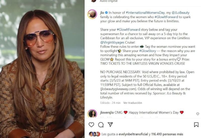Share post via paper plane icon
201x138 pixels.
(x=110, y=124)
